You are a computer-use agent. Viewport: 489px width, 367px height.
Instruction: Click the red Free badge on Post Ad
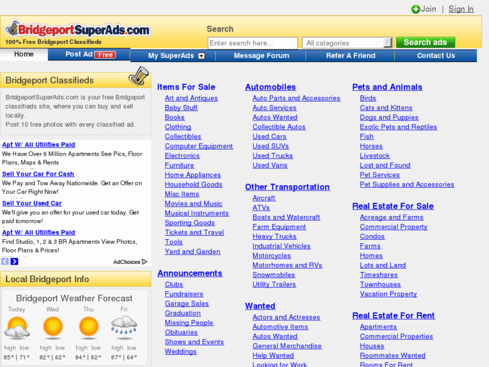pos(106,55)
